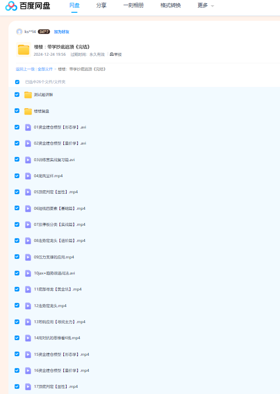This screenshot has width=280, height=394.
Task: Open the 测试题讲解 folder icon
Action: tap(28, 95)
